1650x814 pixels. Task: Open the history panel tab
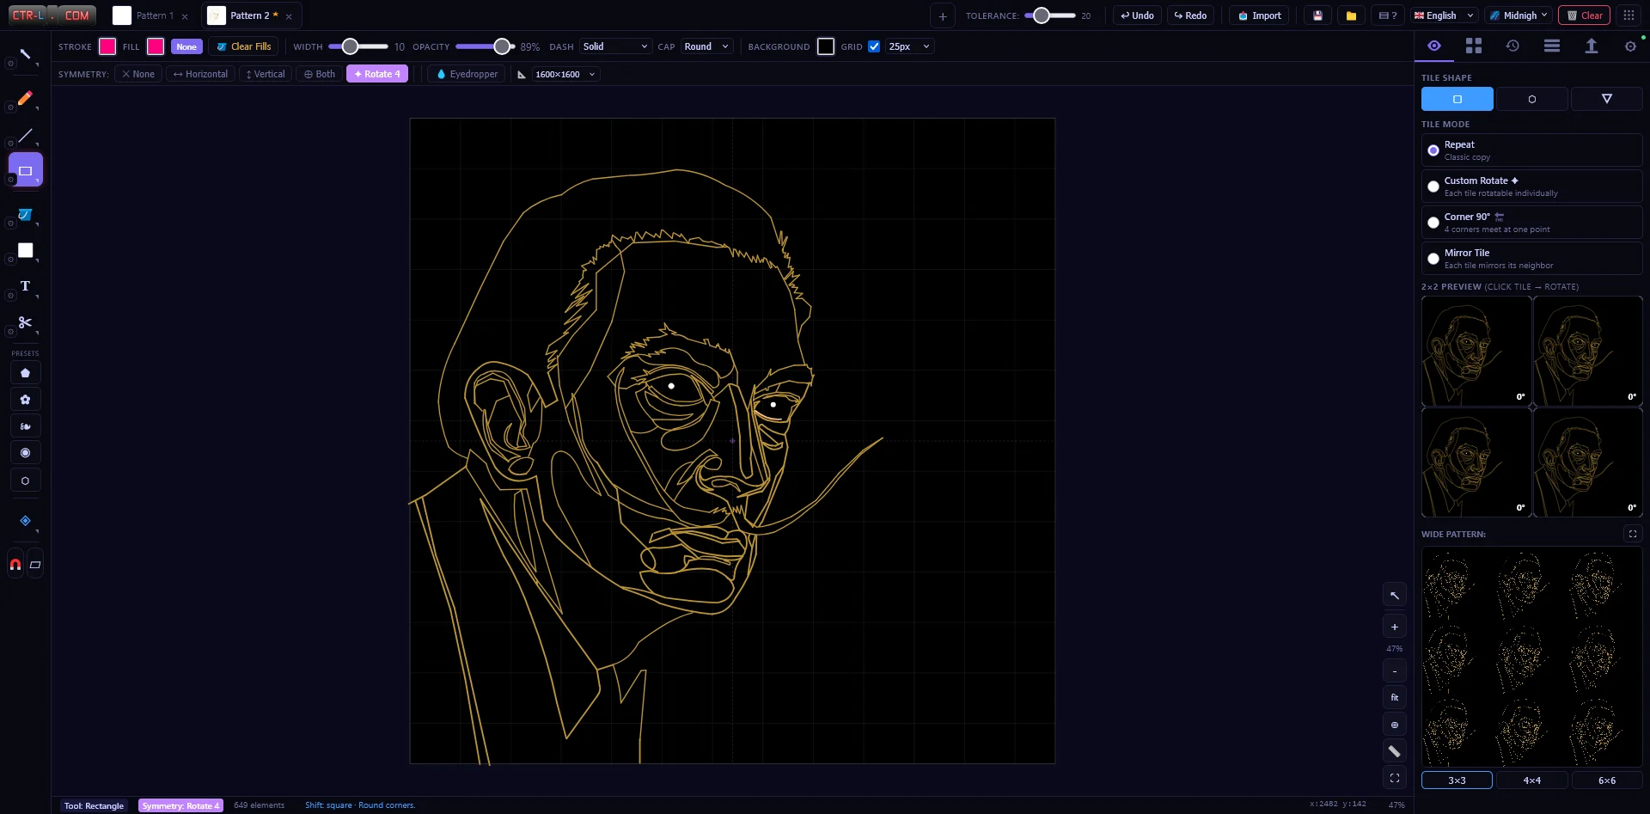tap(1512, 46)
